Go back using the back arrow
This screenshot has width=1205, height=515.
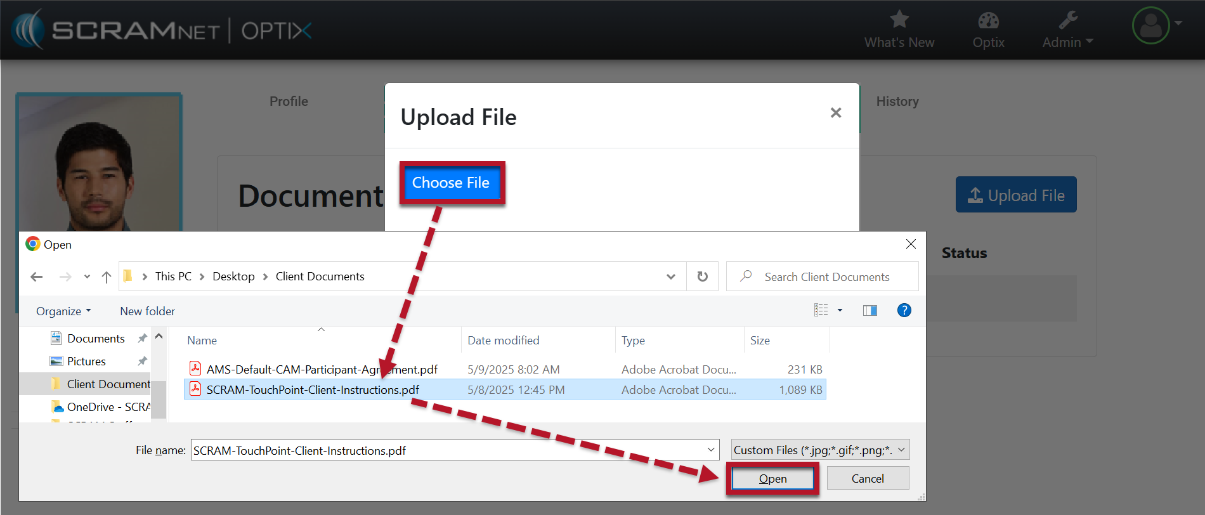37,277
